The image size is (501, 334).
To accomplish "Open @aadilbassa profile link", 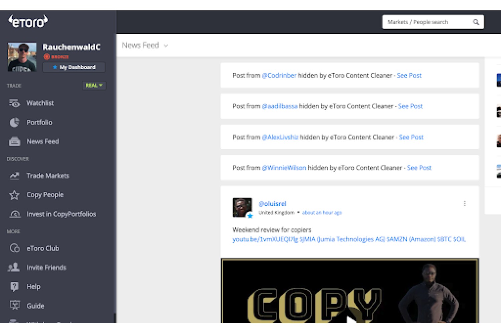I will click(x=280, y=106).
